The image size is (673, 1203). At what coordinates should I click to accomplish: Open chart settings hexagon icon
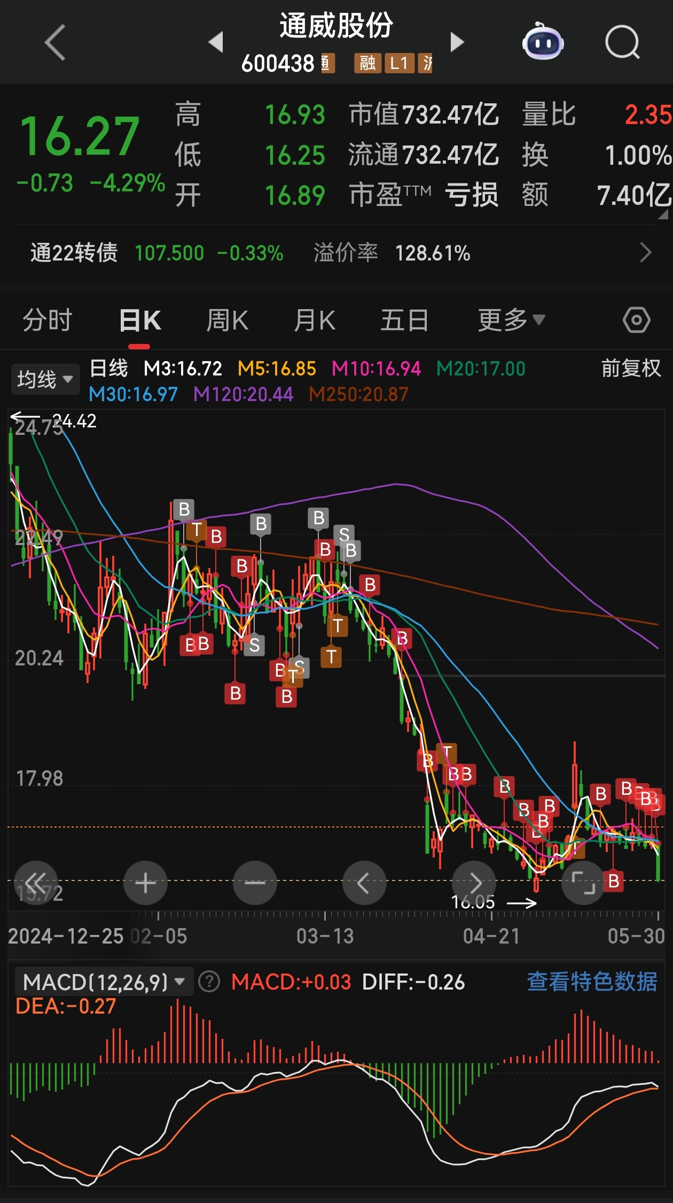tap(636, 320)
